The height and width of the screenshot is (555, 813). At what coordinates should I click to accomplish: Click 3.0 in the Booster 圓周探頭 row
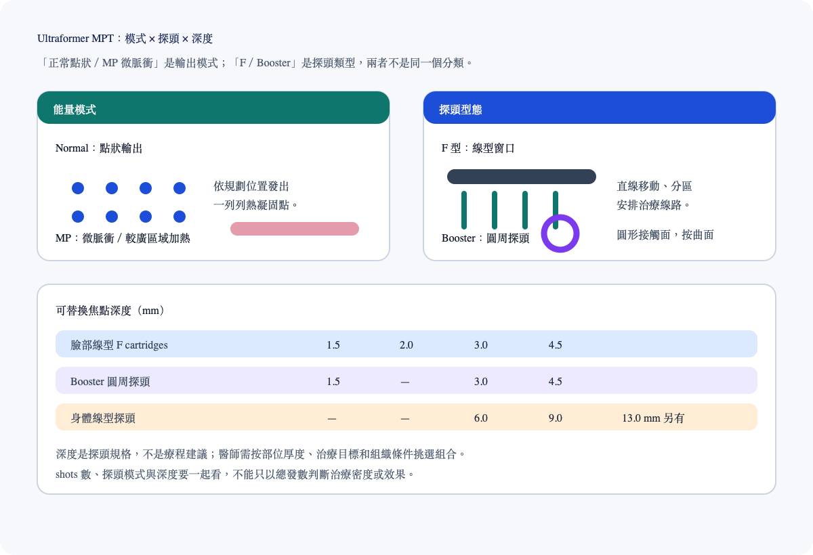click(x=481, y=382)
